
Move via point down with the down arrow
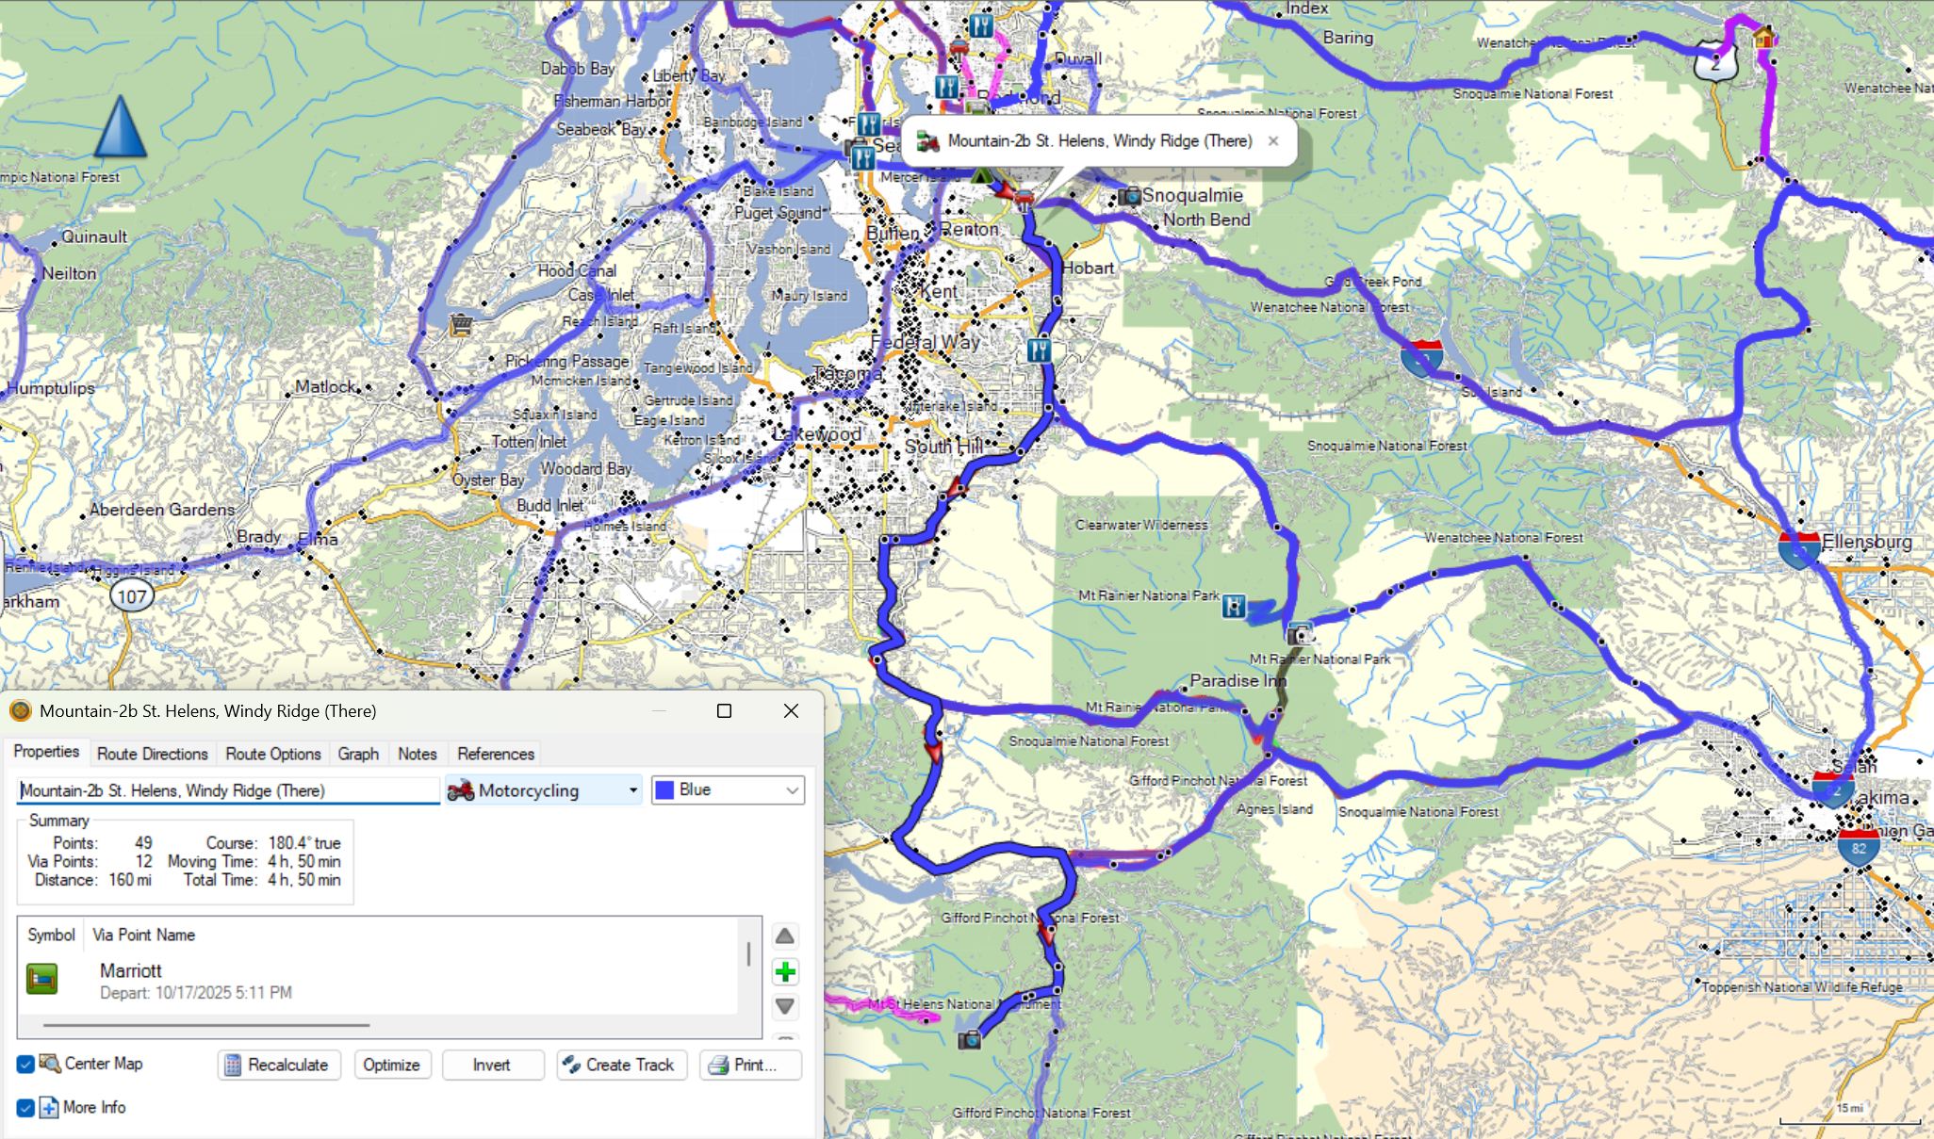pyautogui.click(x=785, y=1006)
